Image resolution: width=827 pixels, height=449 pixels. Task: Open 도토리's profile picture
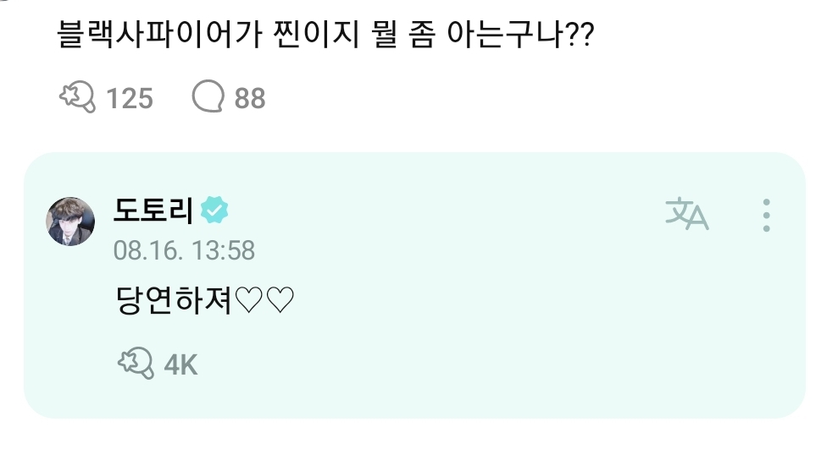coord(69,222)
